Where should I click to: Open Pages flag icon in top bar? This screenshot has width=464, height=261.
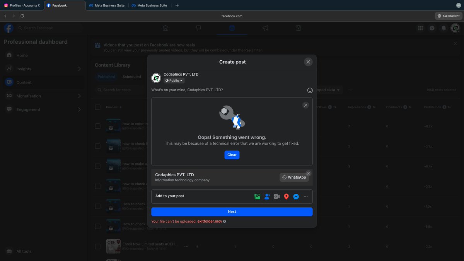pos(199,28)
